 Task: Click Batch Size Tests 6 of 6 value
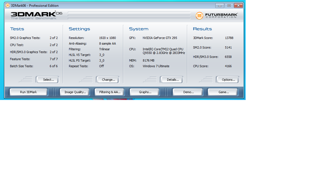click(x=54, y=66)
